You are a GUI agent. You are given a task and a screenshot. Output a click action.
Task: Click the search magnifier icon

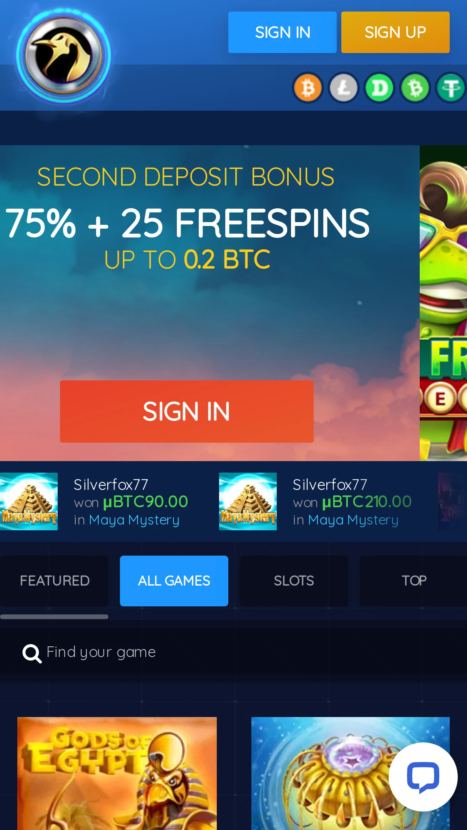32,653
